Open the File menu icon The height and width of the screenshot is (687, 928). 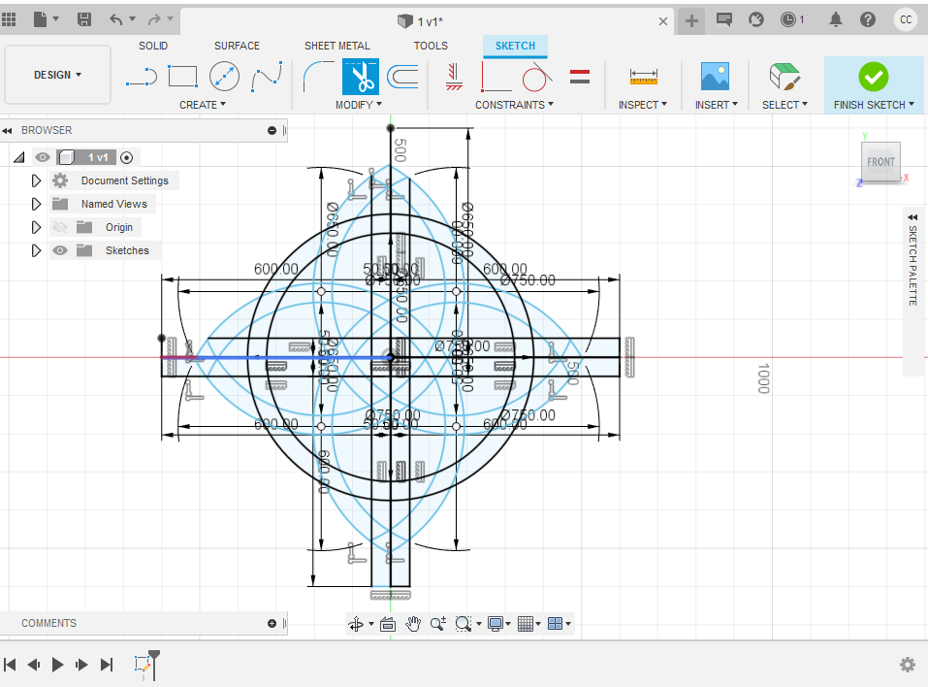pos(41,19)
